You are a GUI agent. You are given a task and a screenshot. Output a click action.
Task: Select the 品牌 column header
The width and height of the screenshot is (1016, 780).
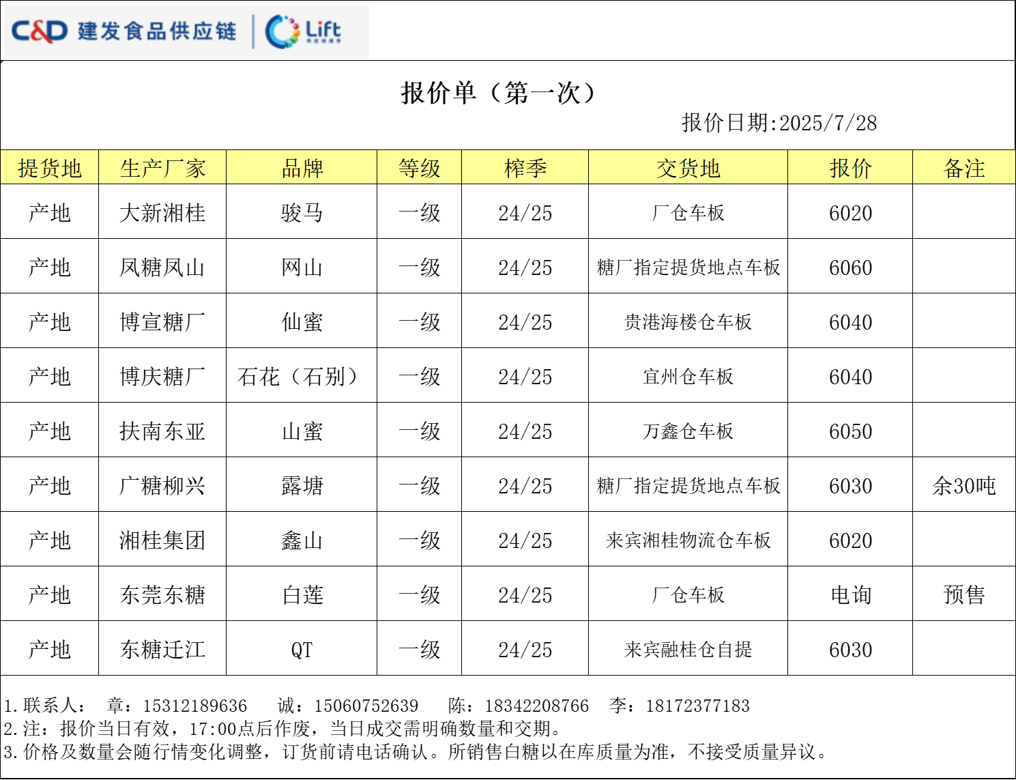click(302, 168)
